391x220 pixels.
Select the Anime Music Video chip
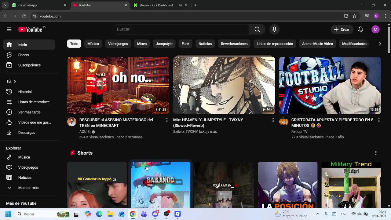[317, 44]
